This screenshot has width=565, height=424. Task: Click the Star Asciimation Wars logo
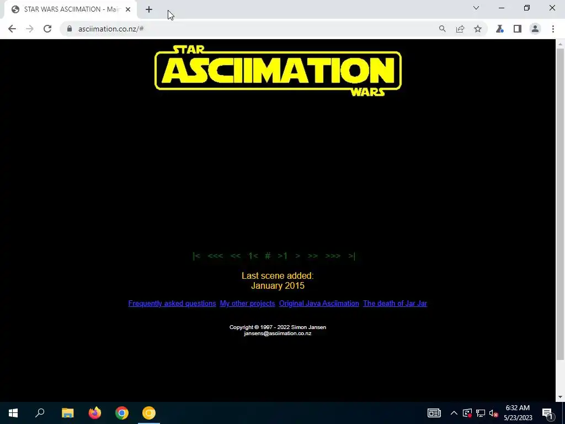pos(278,71)
